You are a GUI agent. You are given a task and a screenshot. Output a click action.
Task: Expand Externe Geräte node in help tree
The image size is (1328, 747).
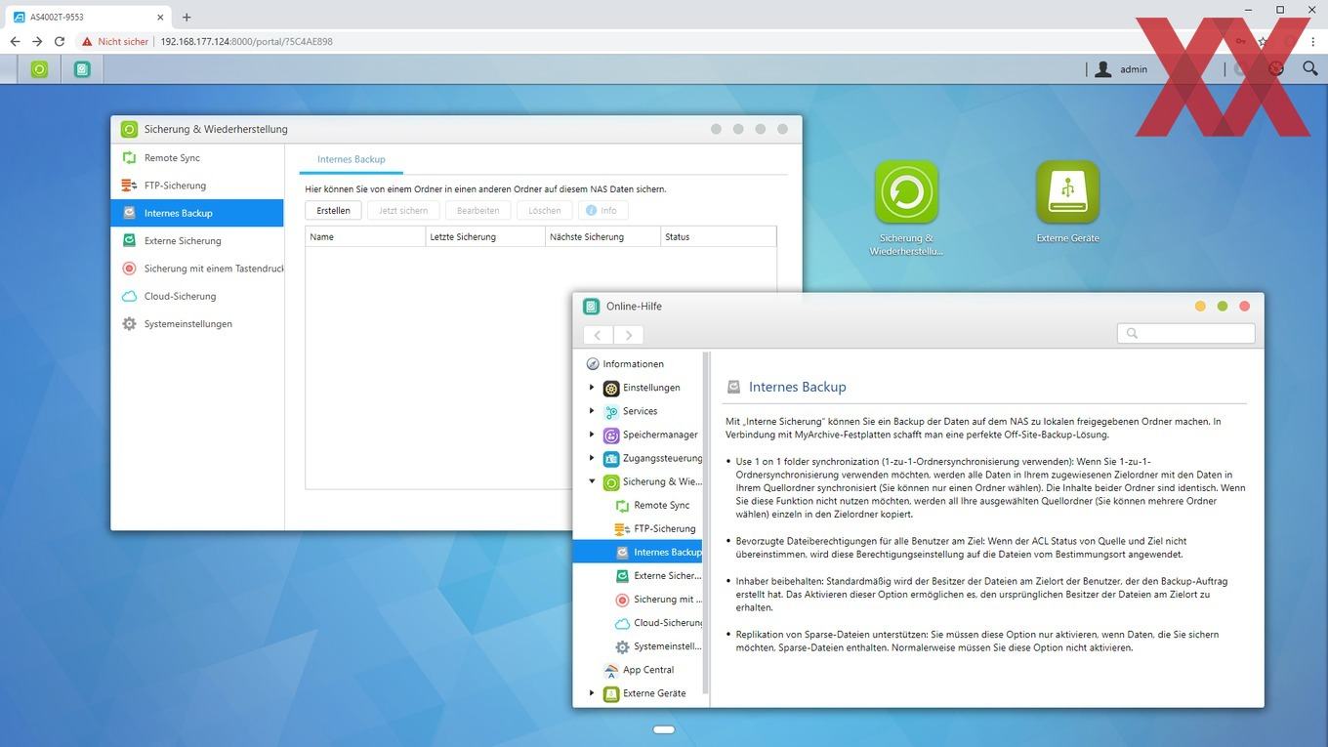pyautogui.click(x=592, y=693)
